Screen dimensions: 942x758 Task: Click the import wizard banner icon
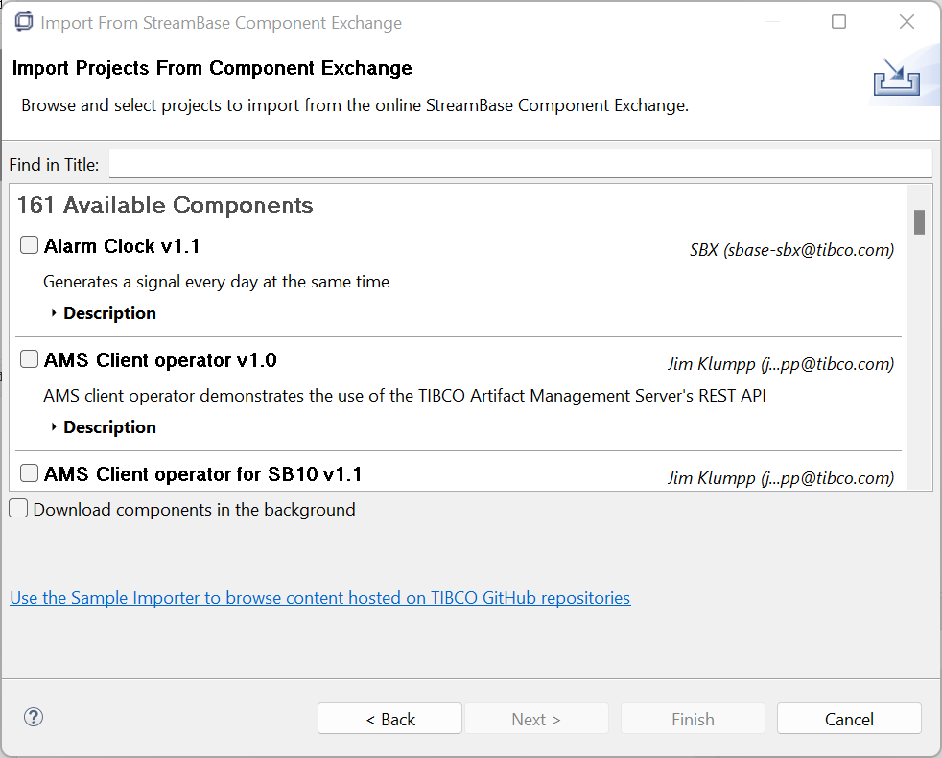pyautogui.click(x=897, y=79)
